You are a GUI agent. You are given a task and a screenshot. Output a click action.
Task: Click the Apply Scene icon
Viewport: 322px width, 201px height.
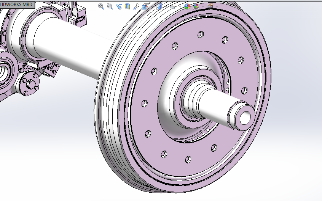tap(196, 6)
